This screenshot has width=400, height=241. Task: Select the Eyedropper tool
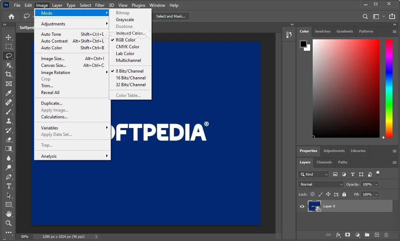click(x=9, y=93)
